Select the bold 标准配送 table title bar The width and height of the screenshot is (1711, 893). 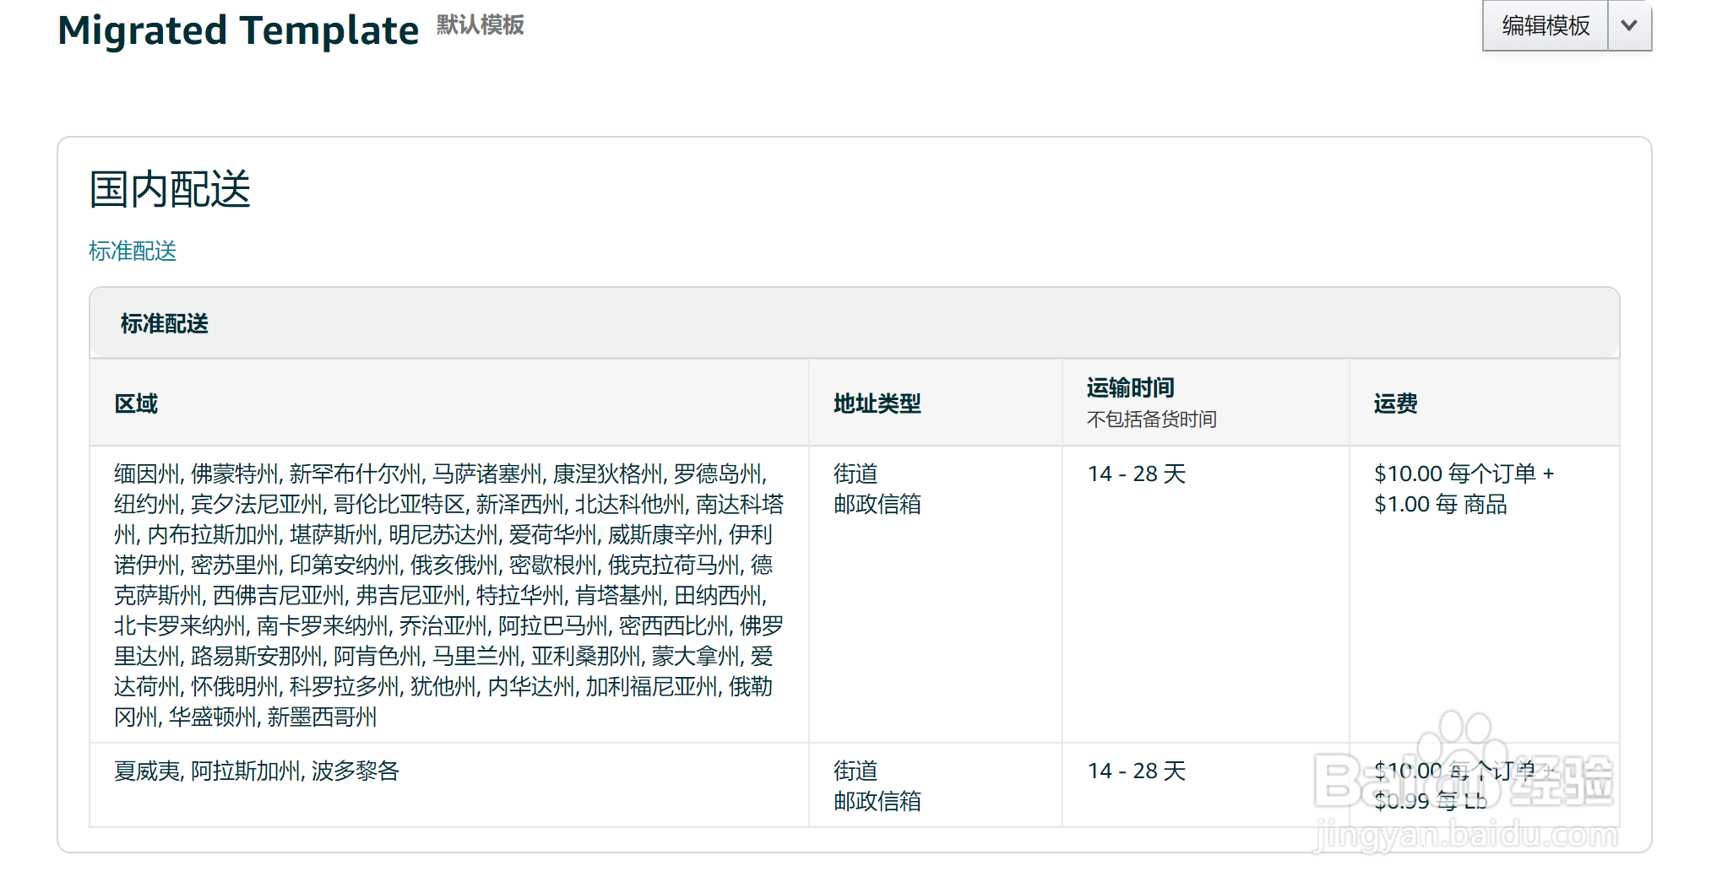(x=165, y=323)
